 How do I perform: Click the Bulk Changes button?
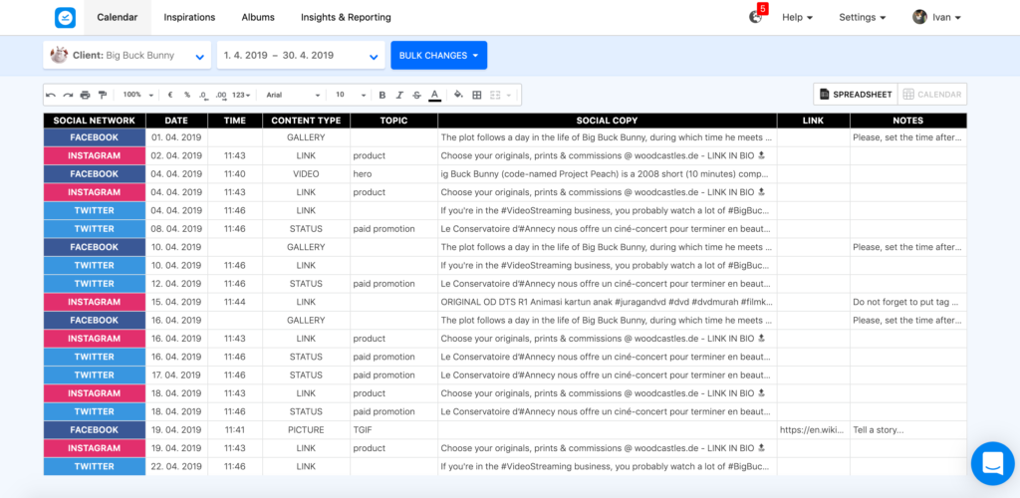point(438,56)
